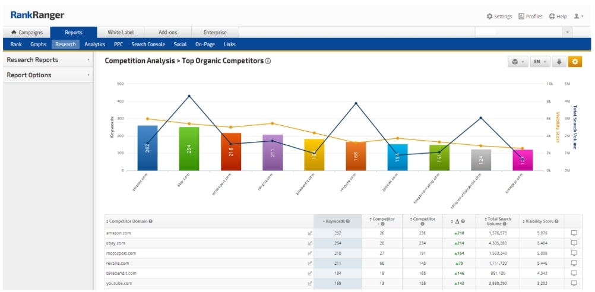
Task: Open bikebandit.com external link icon
Action: [x=309, y=273]
